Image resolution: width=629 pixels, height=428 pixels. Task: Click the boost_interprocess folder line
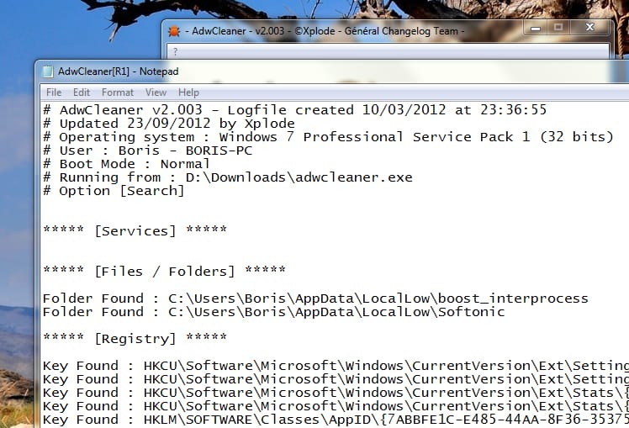(315, 299)
